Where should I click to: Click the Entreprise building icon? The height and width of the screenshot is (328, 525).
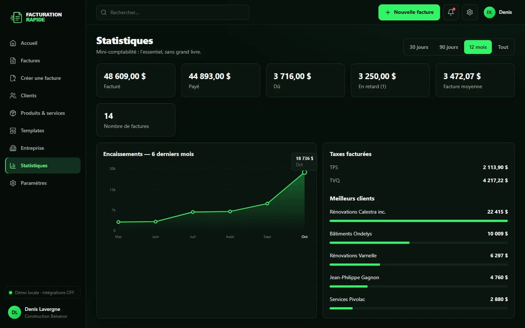[x=13, y=148]
